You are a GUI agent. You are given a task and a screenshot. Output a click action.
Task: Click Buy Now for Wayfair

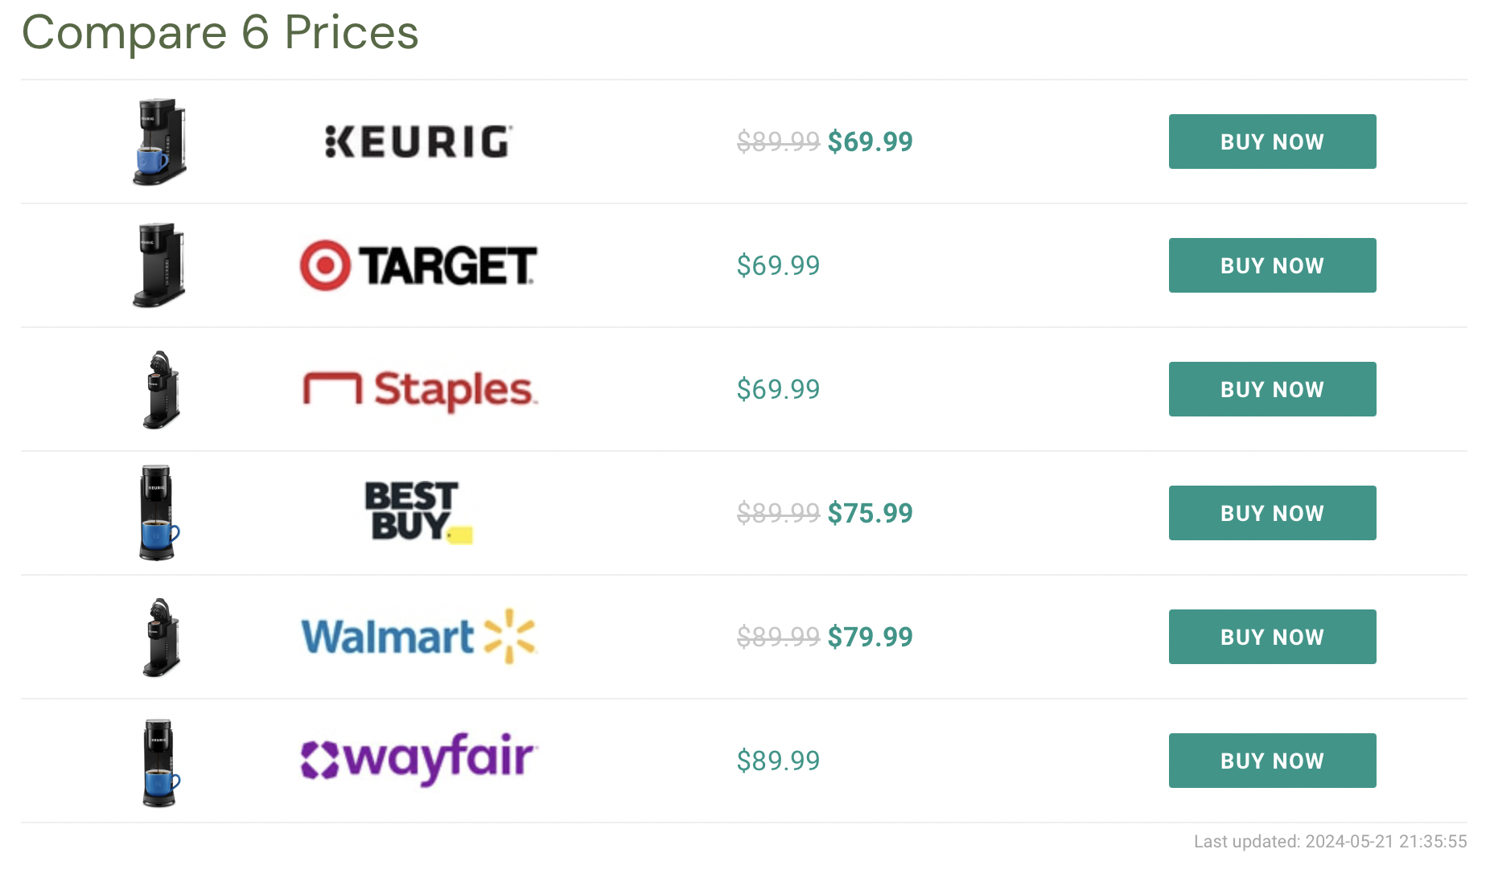(1272, 761)
